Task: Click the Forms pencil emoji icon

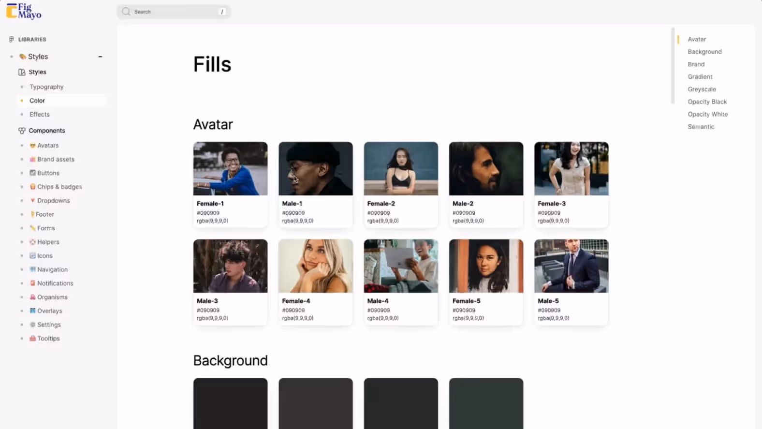Action: click(x=32, y=228)
